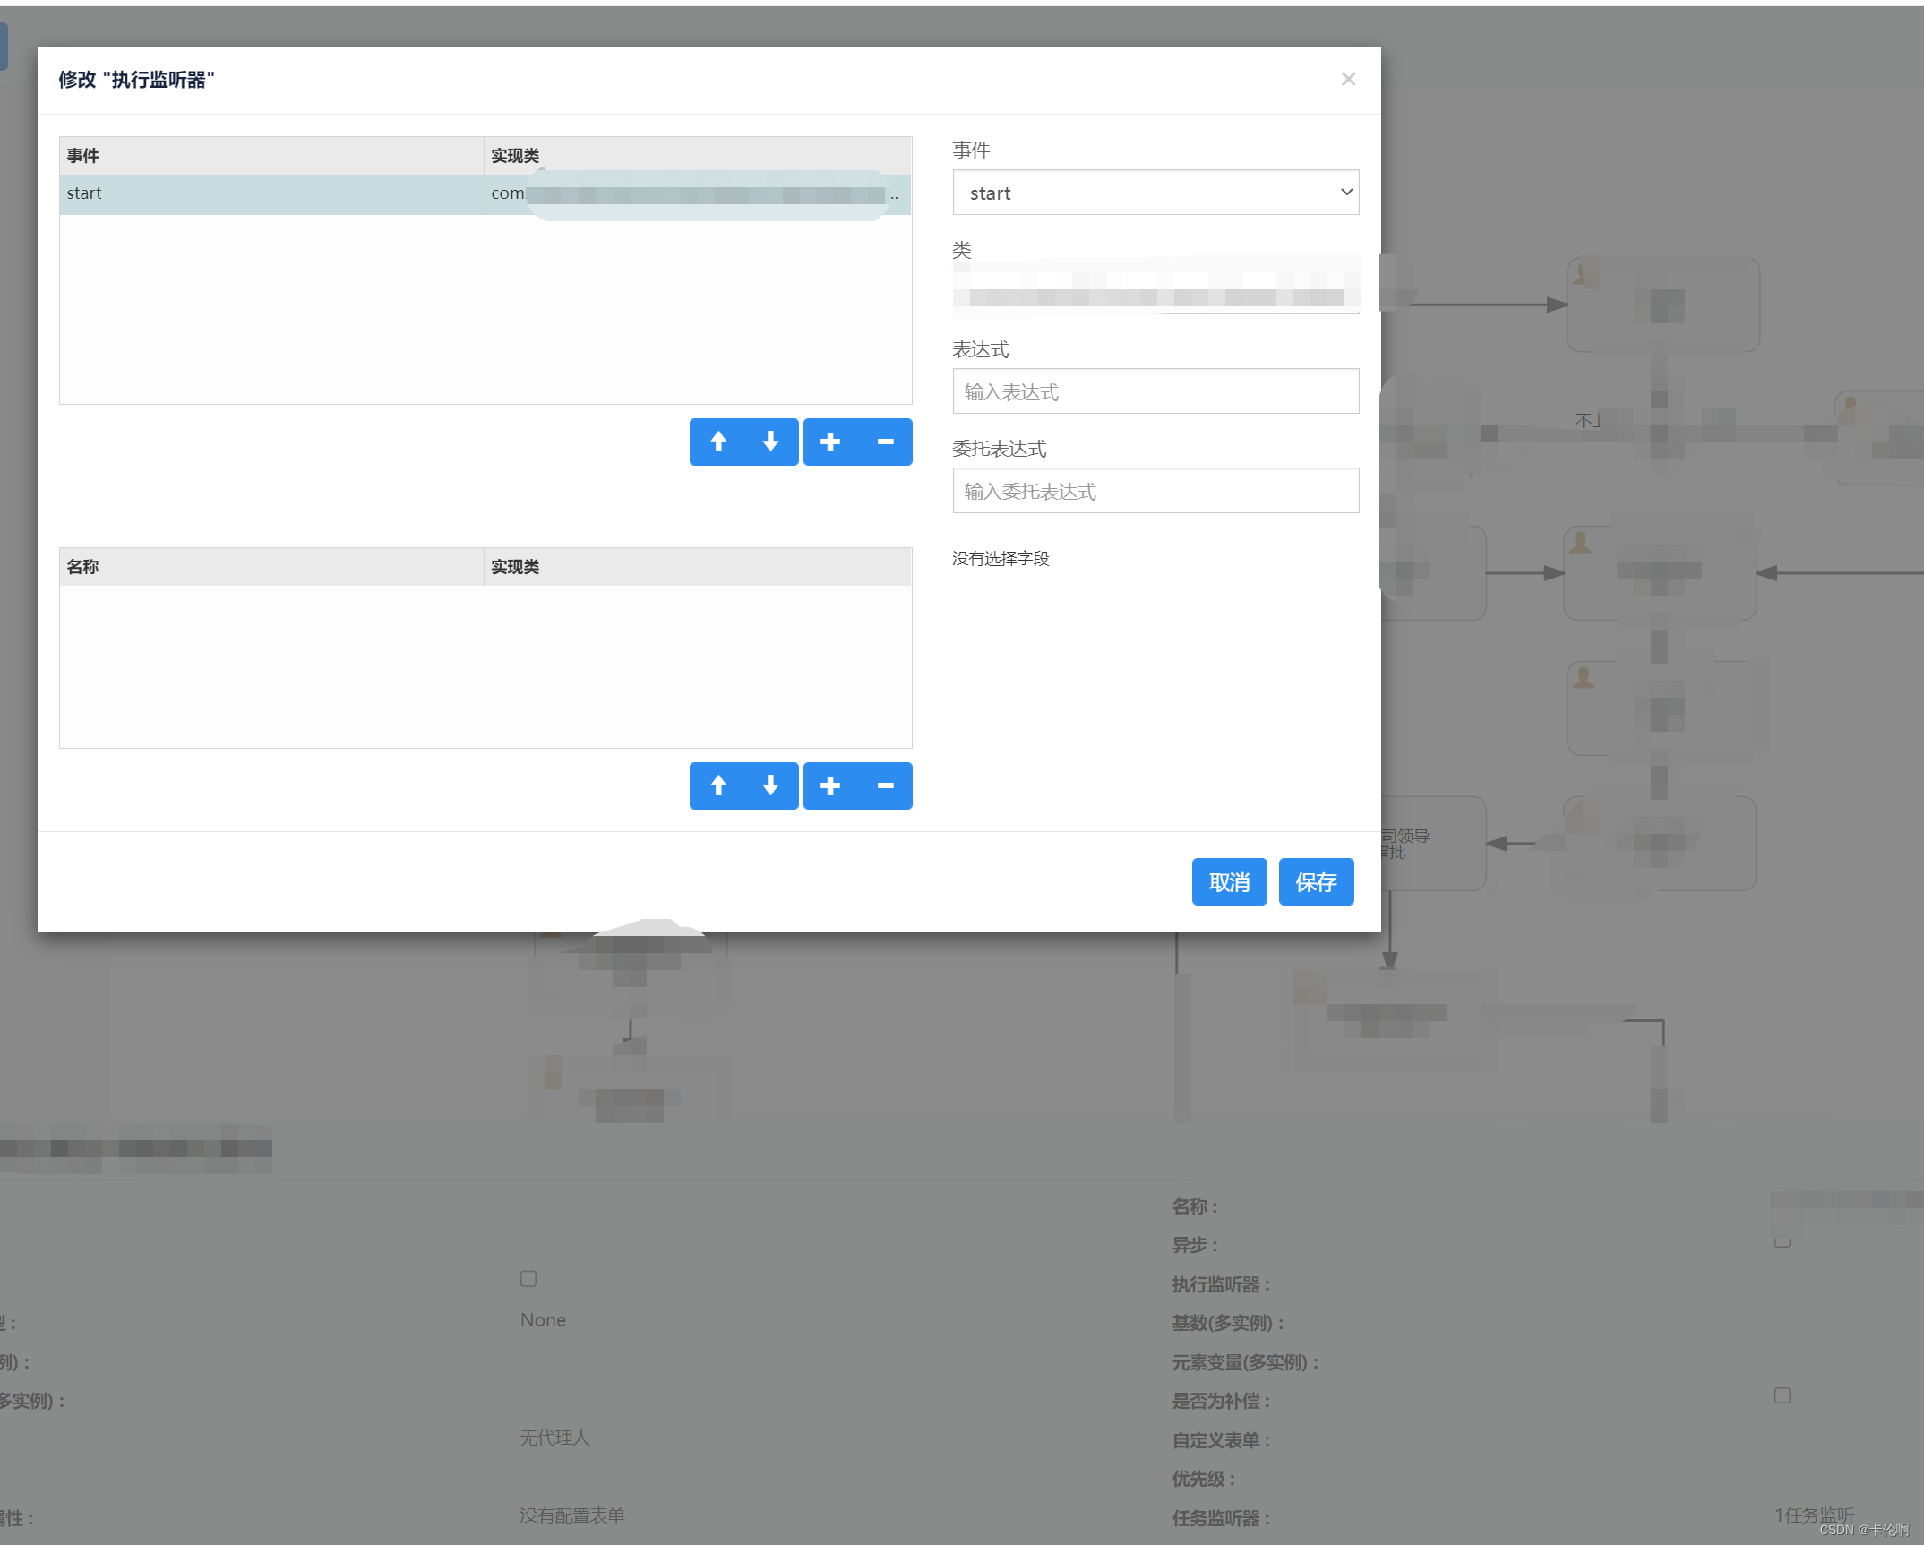This screenshot has height=1545, width=1924.
Task: Move the start listener up with arrow icon
Action: [x=717, y=442]
